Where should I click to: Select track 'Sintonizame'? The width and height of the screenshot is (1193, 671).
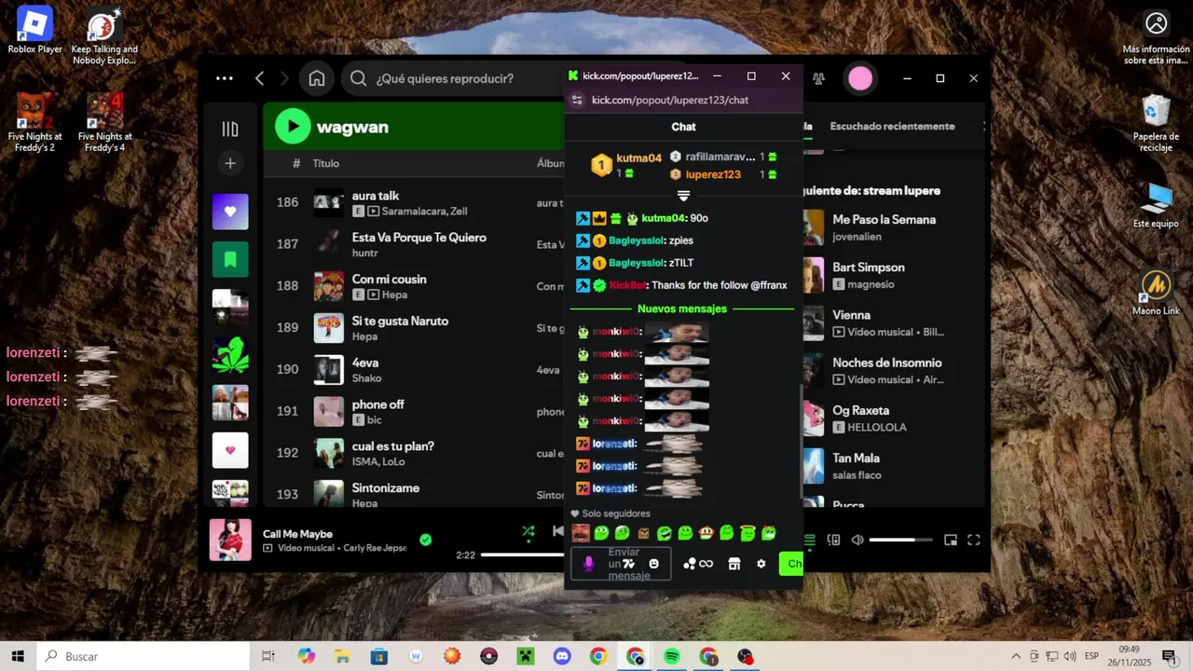tap(386, 488)
